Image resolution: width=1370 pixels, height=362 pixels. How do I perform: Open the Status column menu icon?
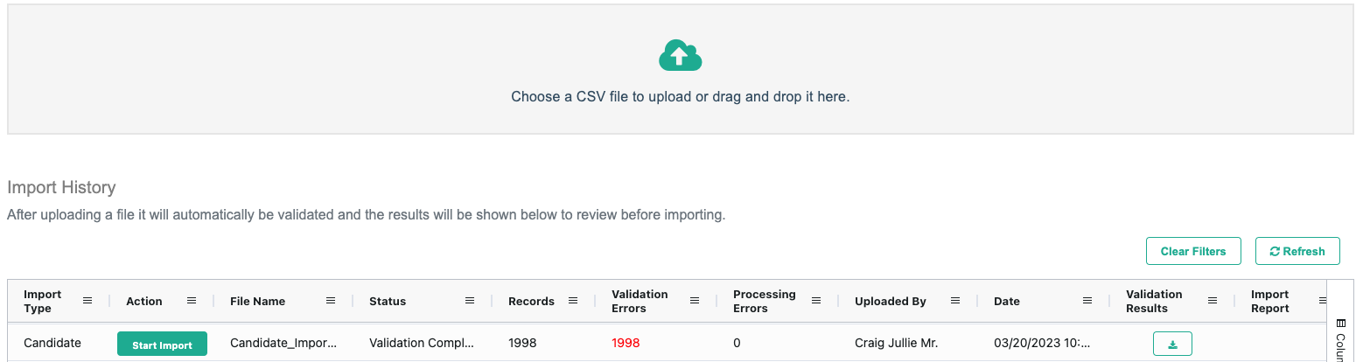(470, 301)
